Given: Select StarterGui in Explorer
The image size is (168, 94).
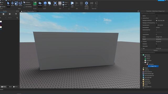Looking at the screenshot, I should tap(146, 79).
